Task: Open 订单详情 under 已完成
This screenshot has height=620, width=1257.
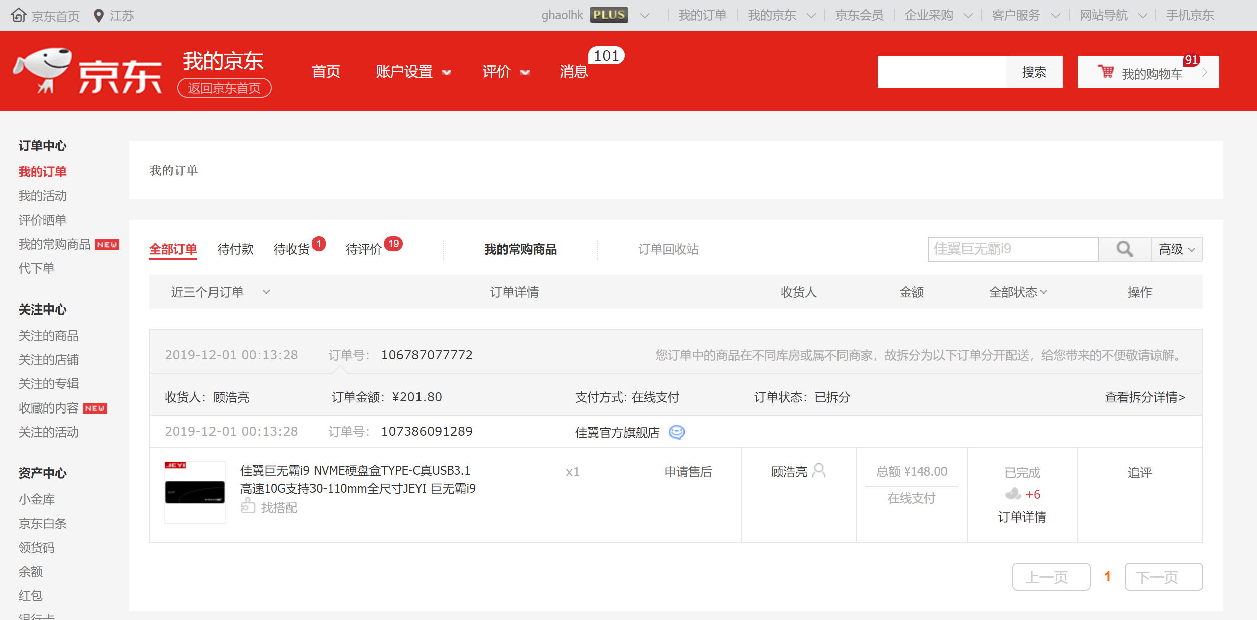Action: (1022, 517)
